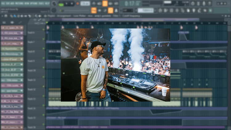Open the Piano roll shortcut icon
This screenshot has width=231, height=130.
[166, 10]
